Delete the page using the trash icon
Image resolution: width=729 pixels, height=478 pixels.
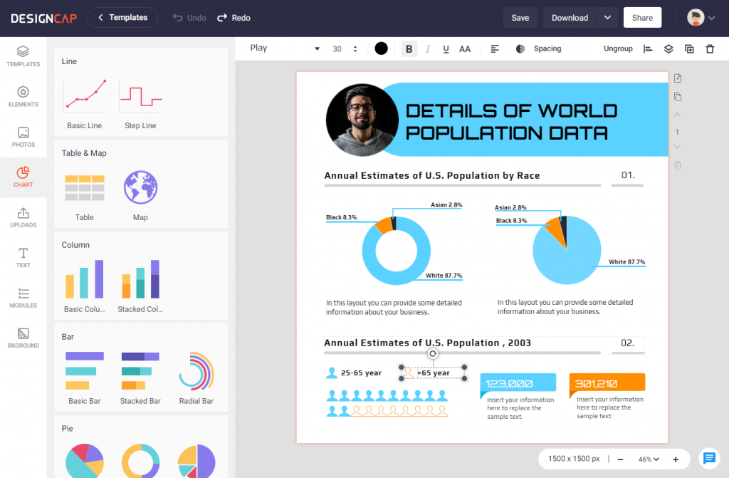677,165
